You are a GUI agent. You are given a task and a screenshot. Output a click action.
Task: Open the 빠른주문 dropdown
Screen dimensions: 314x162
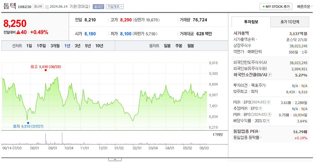click(x=305, y=6)
